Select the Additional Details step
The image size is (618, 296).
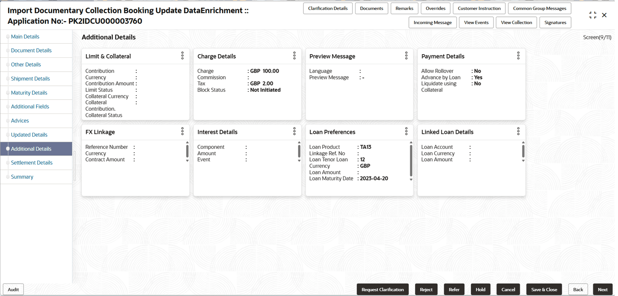coord(36,149)
